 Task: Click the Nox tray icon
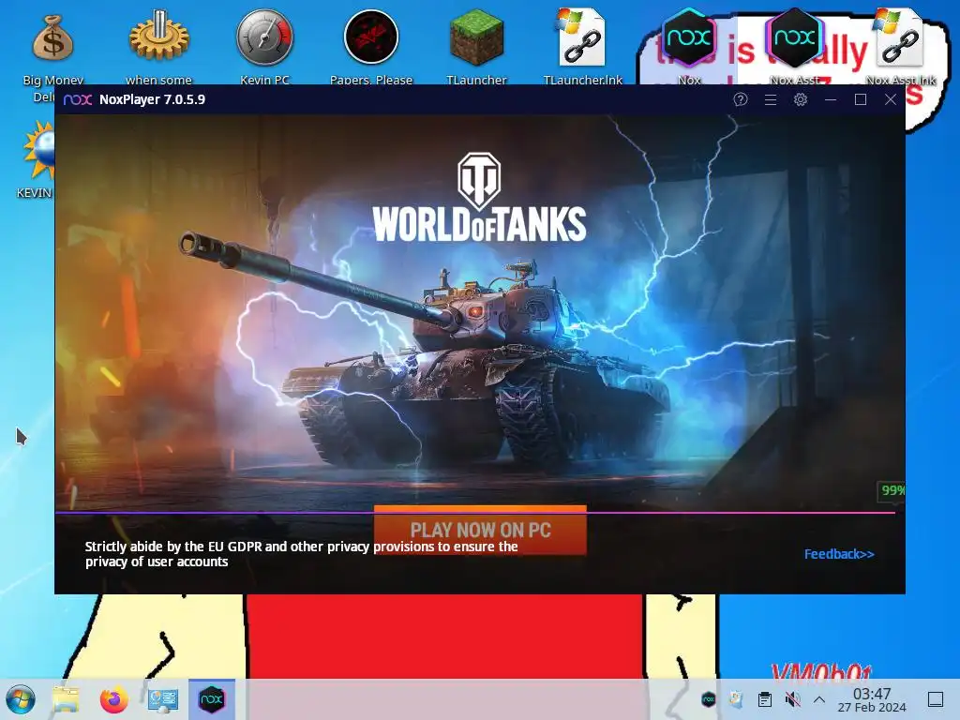[709, 699]
